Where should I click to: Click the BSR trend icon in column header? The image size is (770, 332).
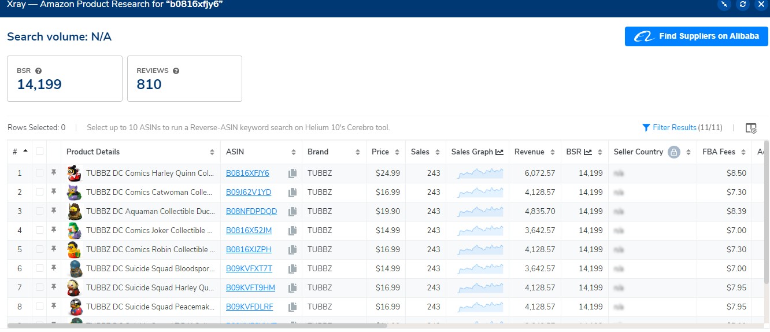pyautogui.click(x=588, y=152)
